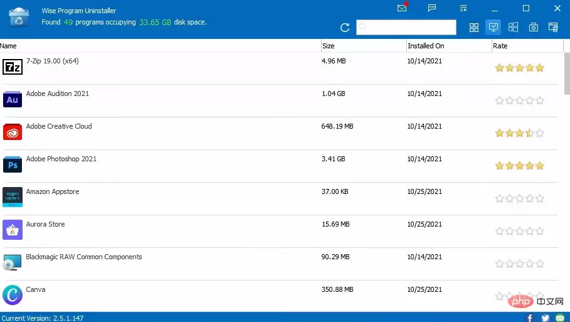Switch to all programs grid view

[474, 27]
